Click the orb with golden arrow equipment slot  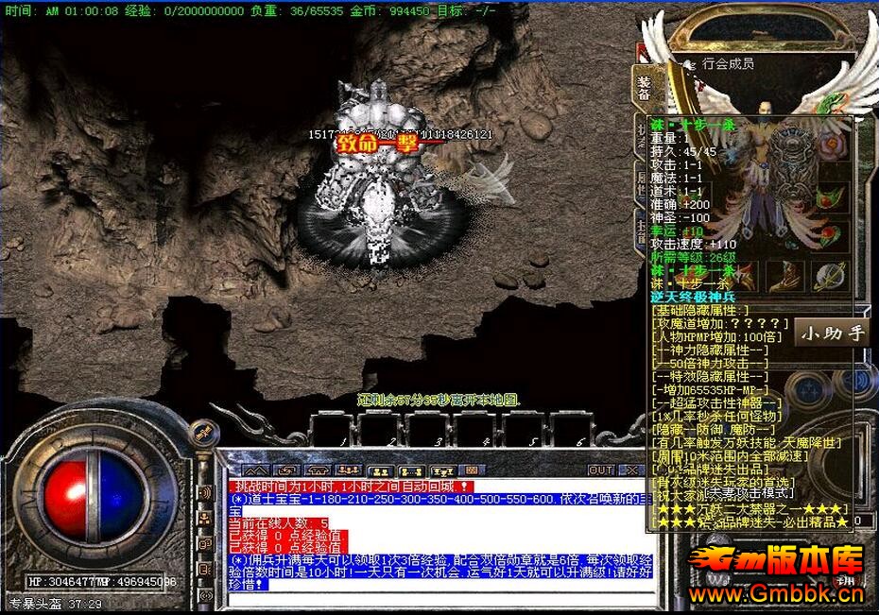(830, 276)
